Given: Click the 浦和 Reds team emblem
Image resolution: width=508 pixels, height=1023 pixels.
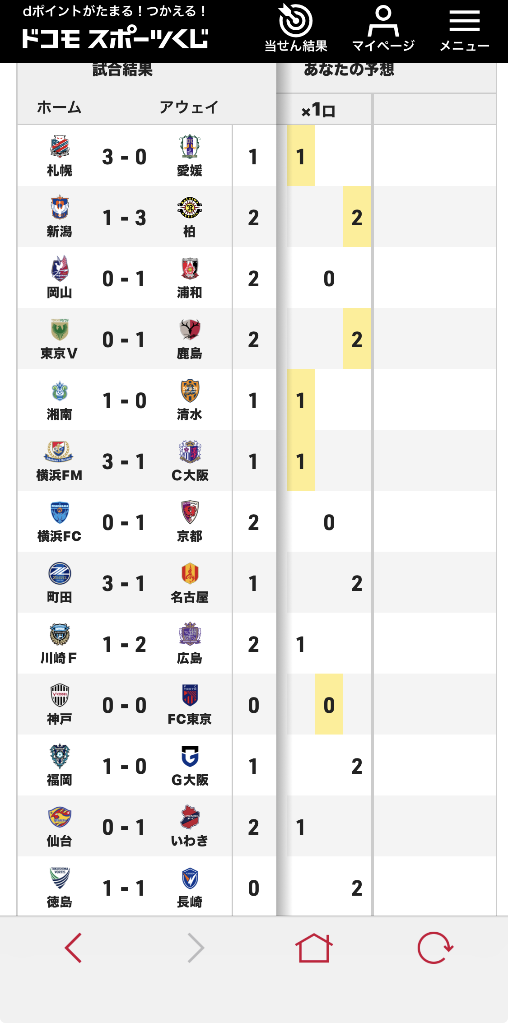Looking at the screenshot, I should [x=190, y=269].
